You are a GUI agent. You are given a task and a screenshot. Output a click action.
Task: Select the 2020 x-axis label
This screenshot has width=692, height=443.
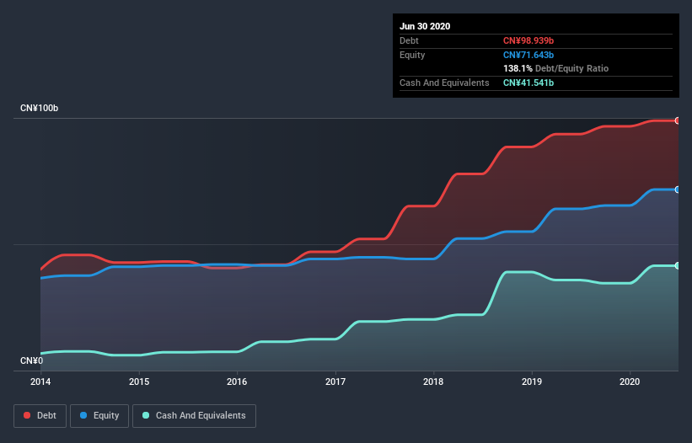point(630,382)
